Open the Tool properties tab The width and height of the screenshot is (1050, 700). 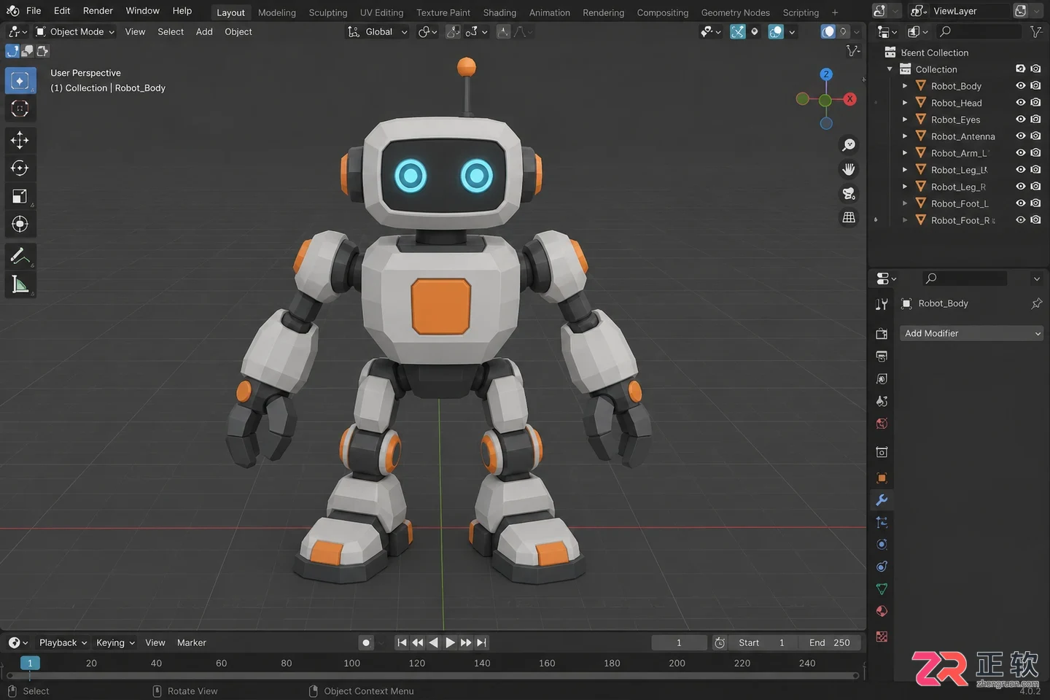tap(882, 304)
